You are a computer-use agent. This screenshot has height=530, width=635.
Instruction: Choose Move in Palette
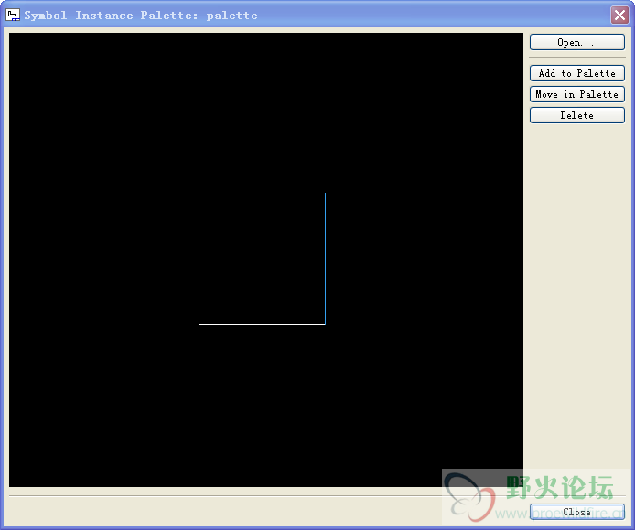click(576, 94)
